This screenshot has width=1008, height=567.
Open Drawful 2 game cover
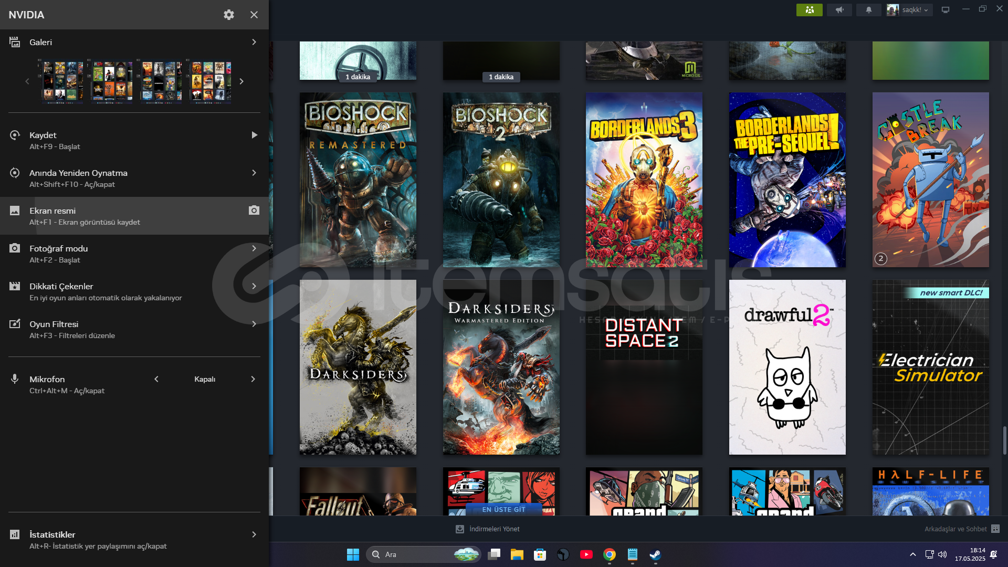click(787, 367)
